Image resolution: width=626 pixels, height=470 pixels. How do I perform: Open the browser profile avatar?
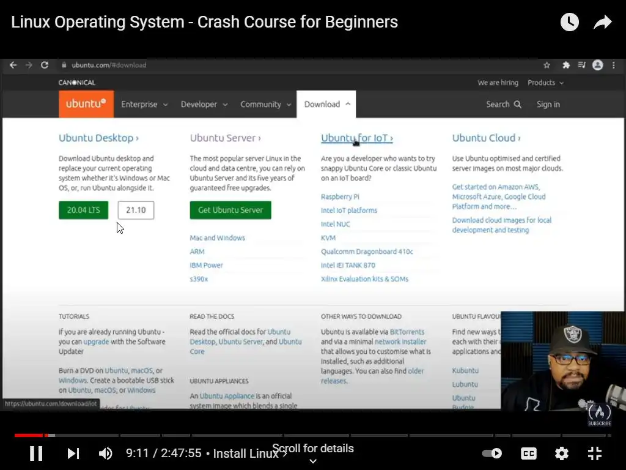click(598, 65)
